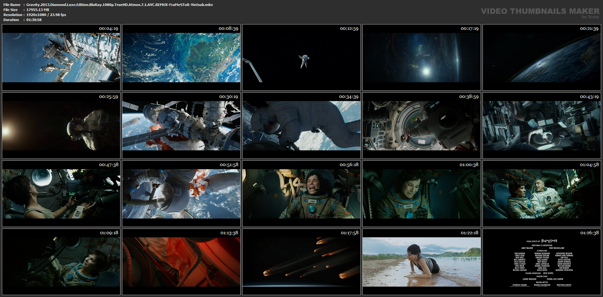Select the capsule interior thumbnail at 00:47:38
The image size is (603, 297).
pyautogui.click(x=61, y=194)
